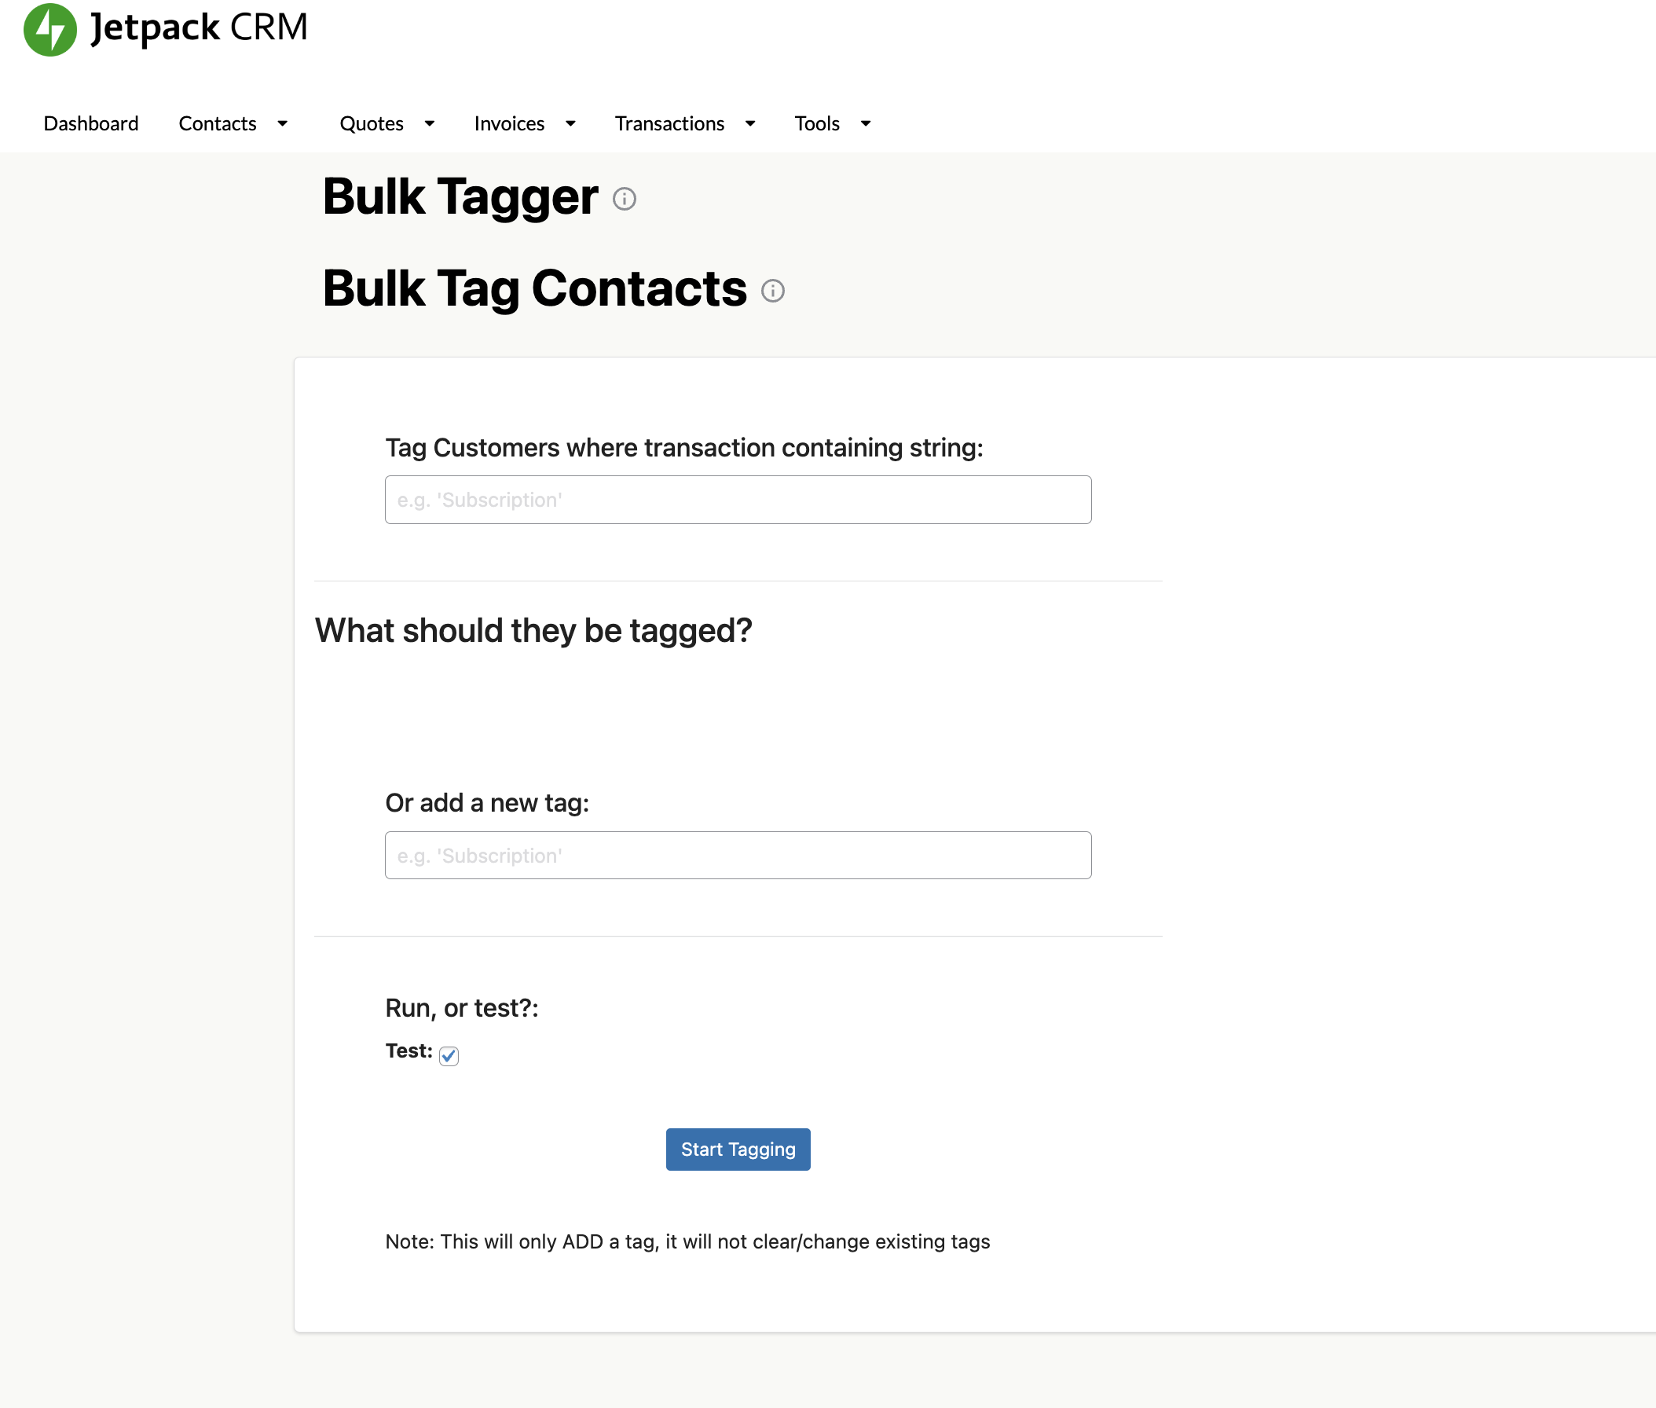Image resolution: width=1656 pixels, height=1408 pixels.
Task: Open the Quotes menu
Action: [x=371, y=123]
